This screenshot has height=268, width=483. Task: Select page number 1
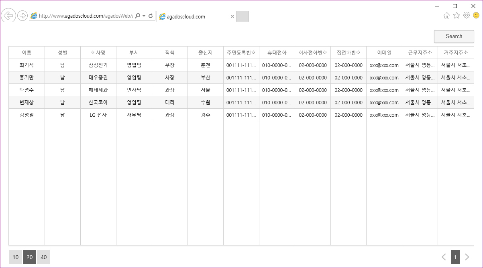pos(455,257)
